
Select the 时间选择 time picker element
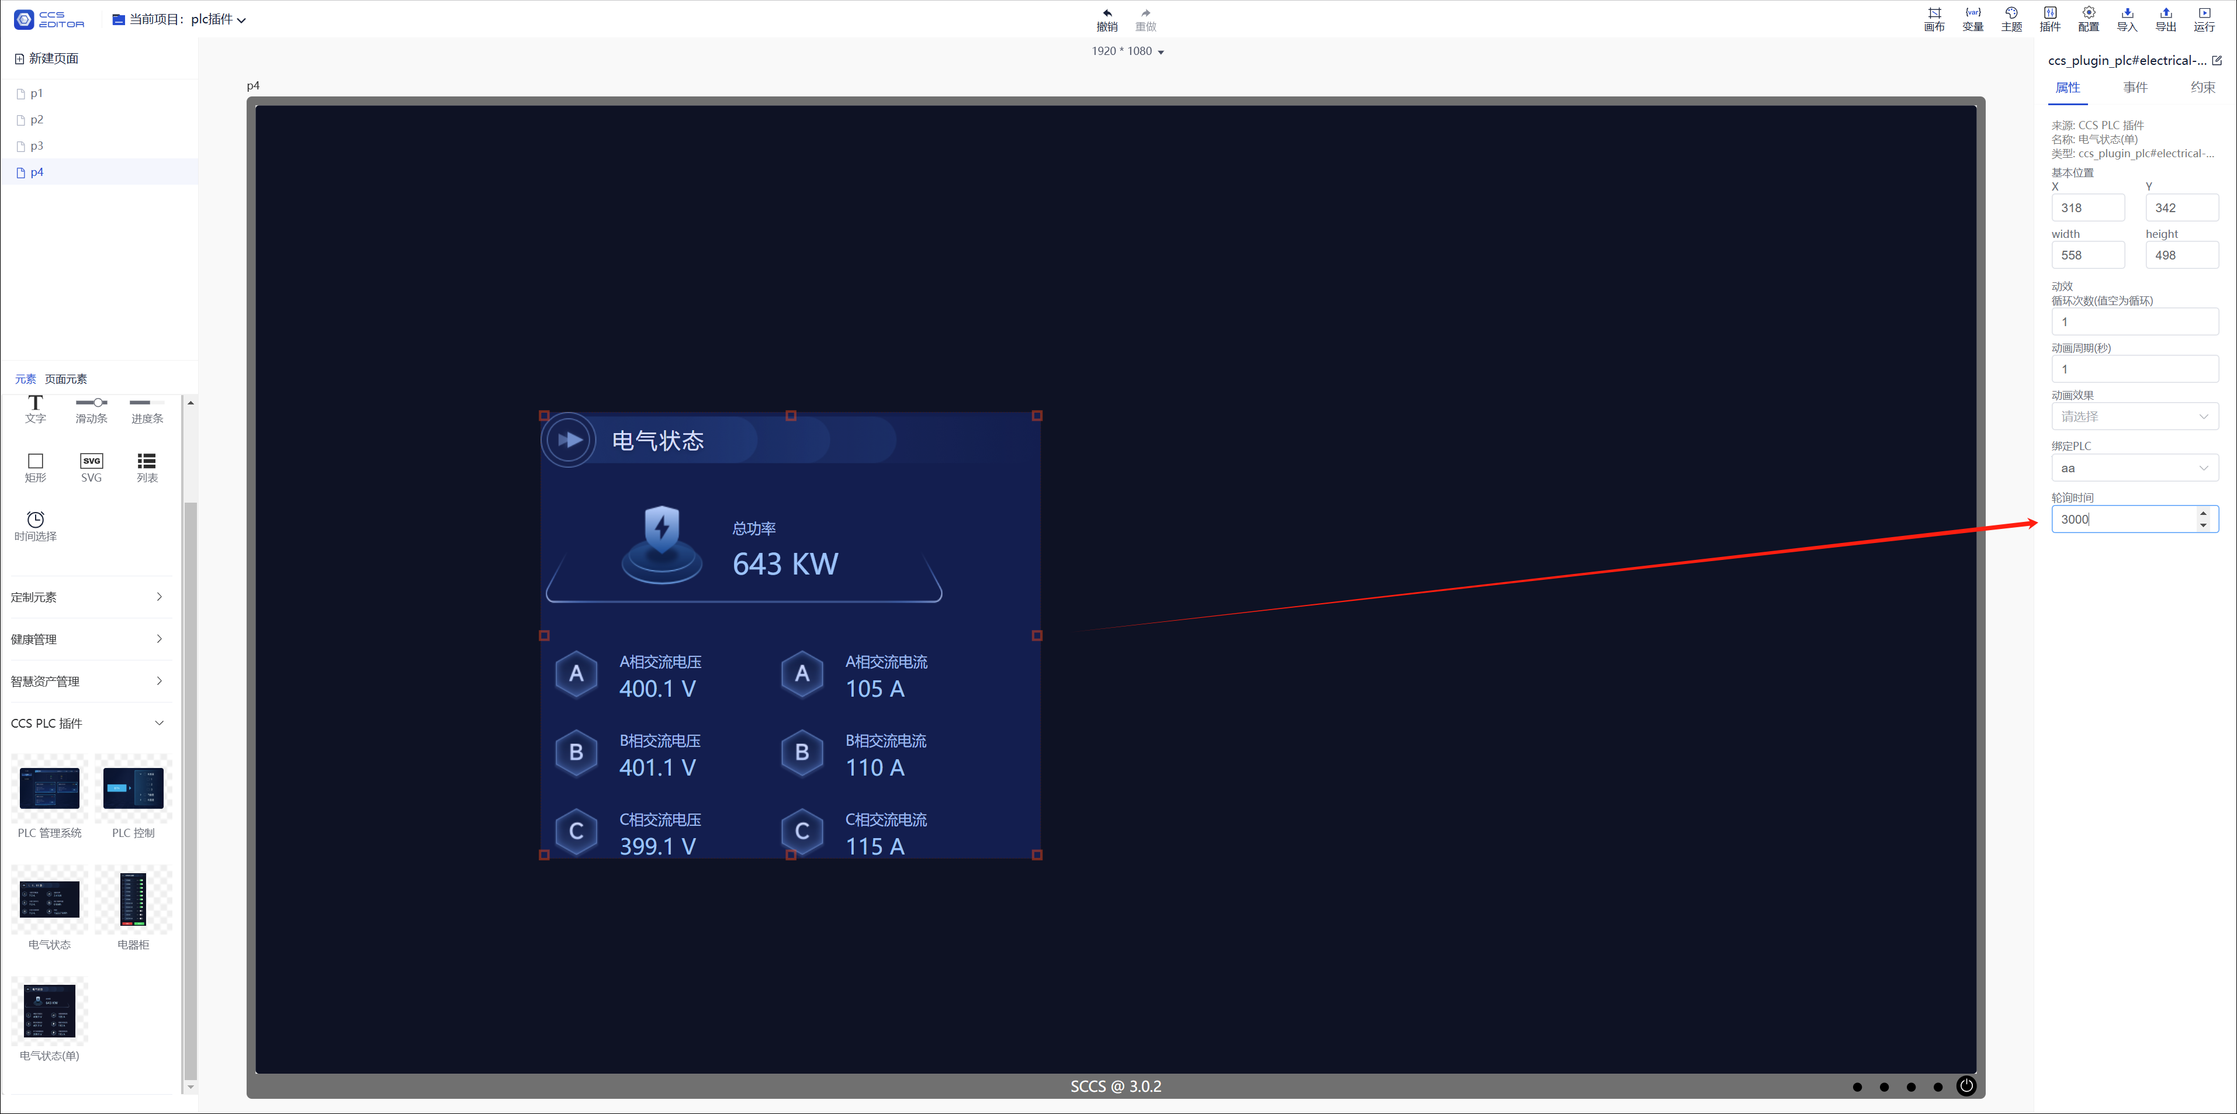point(36,526)
